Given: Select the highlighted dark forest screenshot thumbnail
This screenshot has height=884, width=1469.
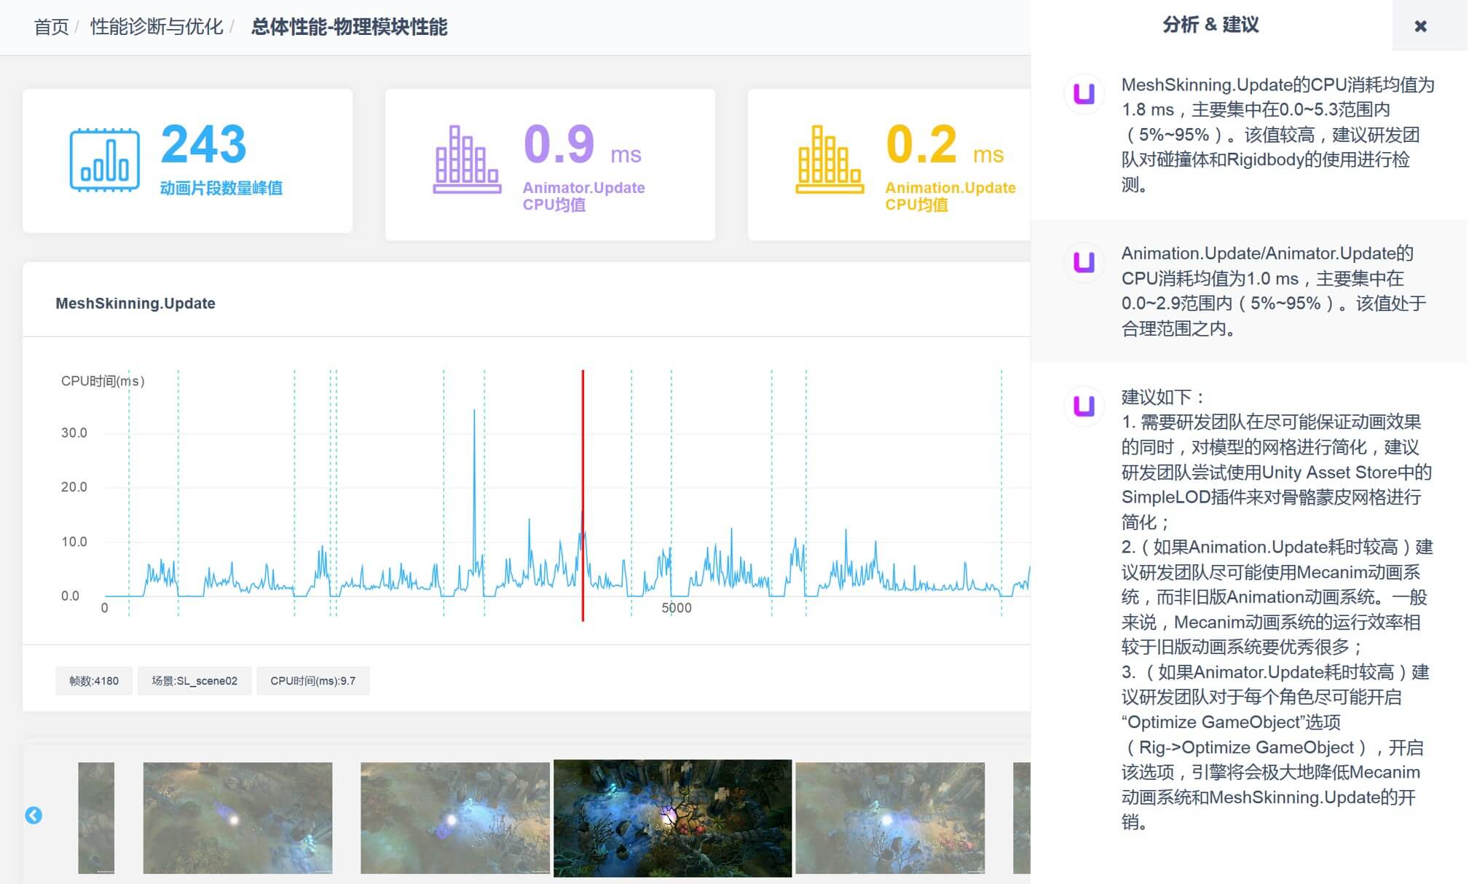Looking at the screenshot, I should point(672,818).
